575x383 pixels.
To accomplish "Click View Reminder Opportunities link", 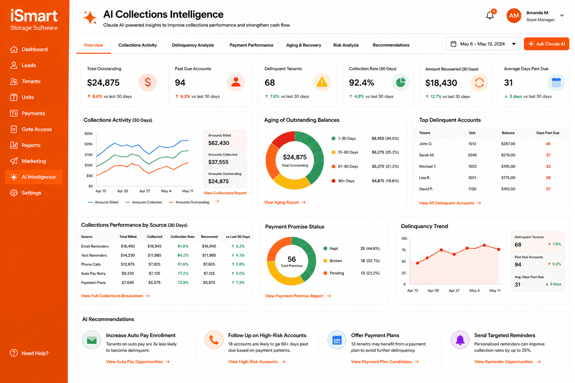I will point(508,362).
